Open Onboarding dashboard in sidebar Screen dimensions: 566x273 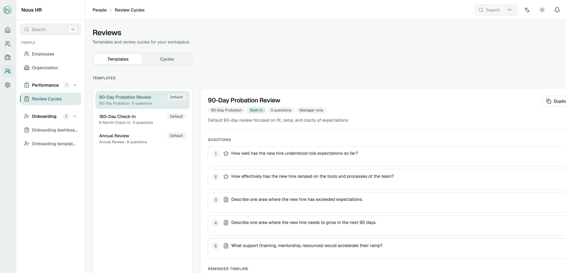coord(51,130)
